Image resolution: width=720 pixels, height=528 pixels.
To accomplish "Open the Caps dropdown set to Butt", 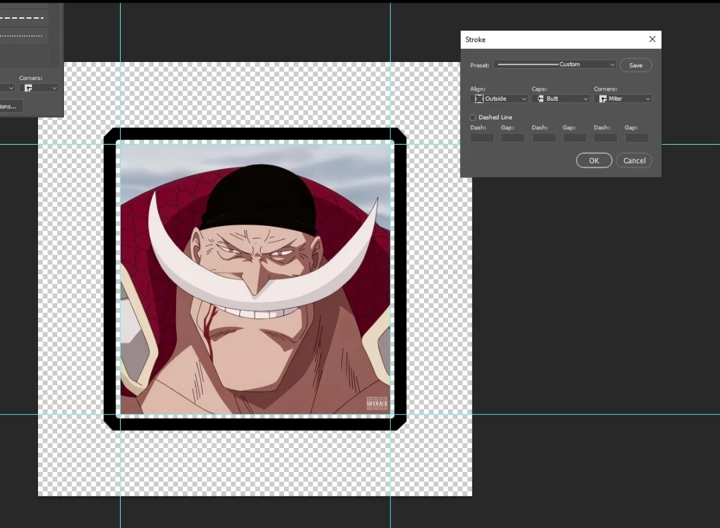I will point(561,99).
